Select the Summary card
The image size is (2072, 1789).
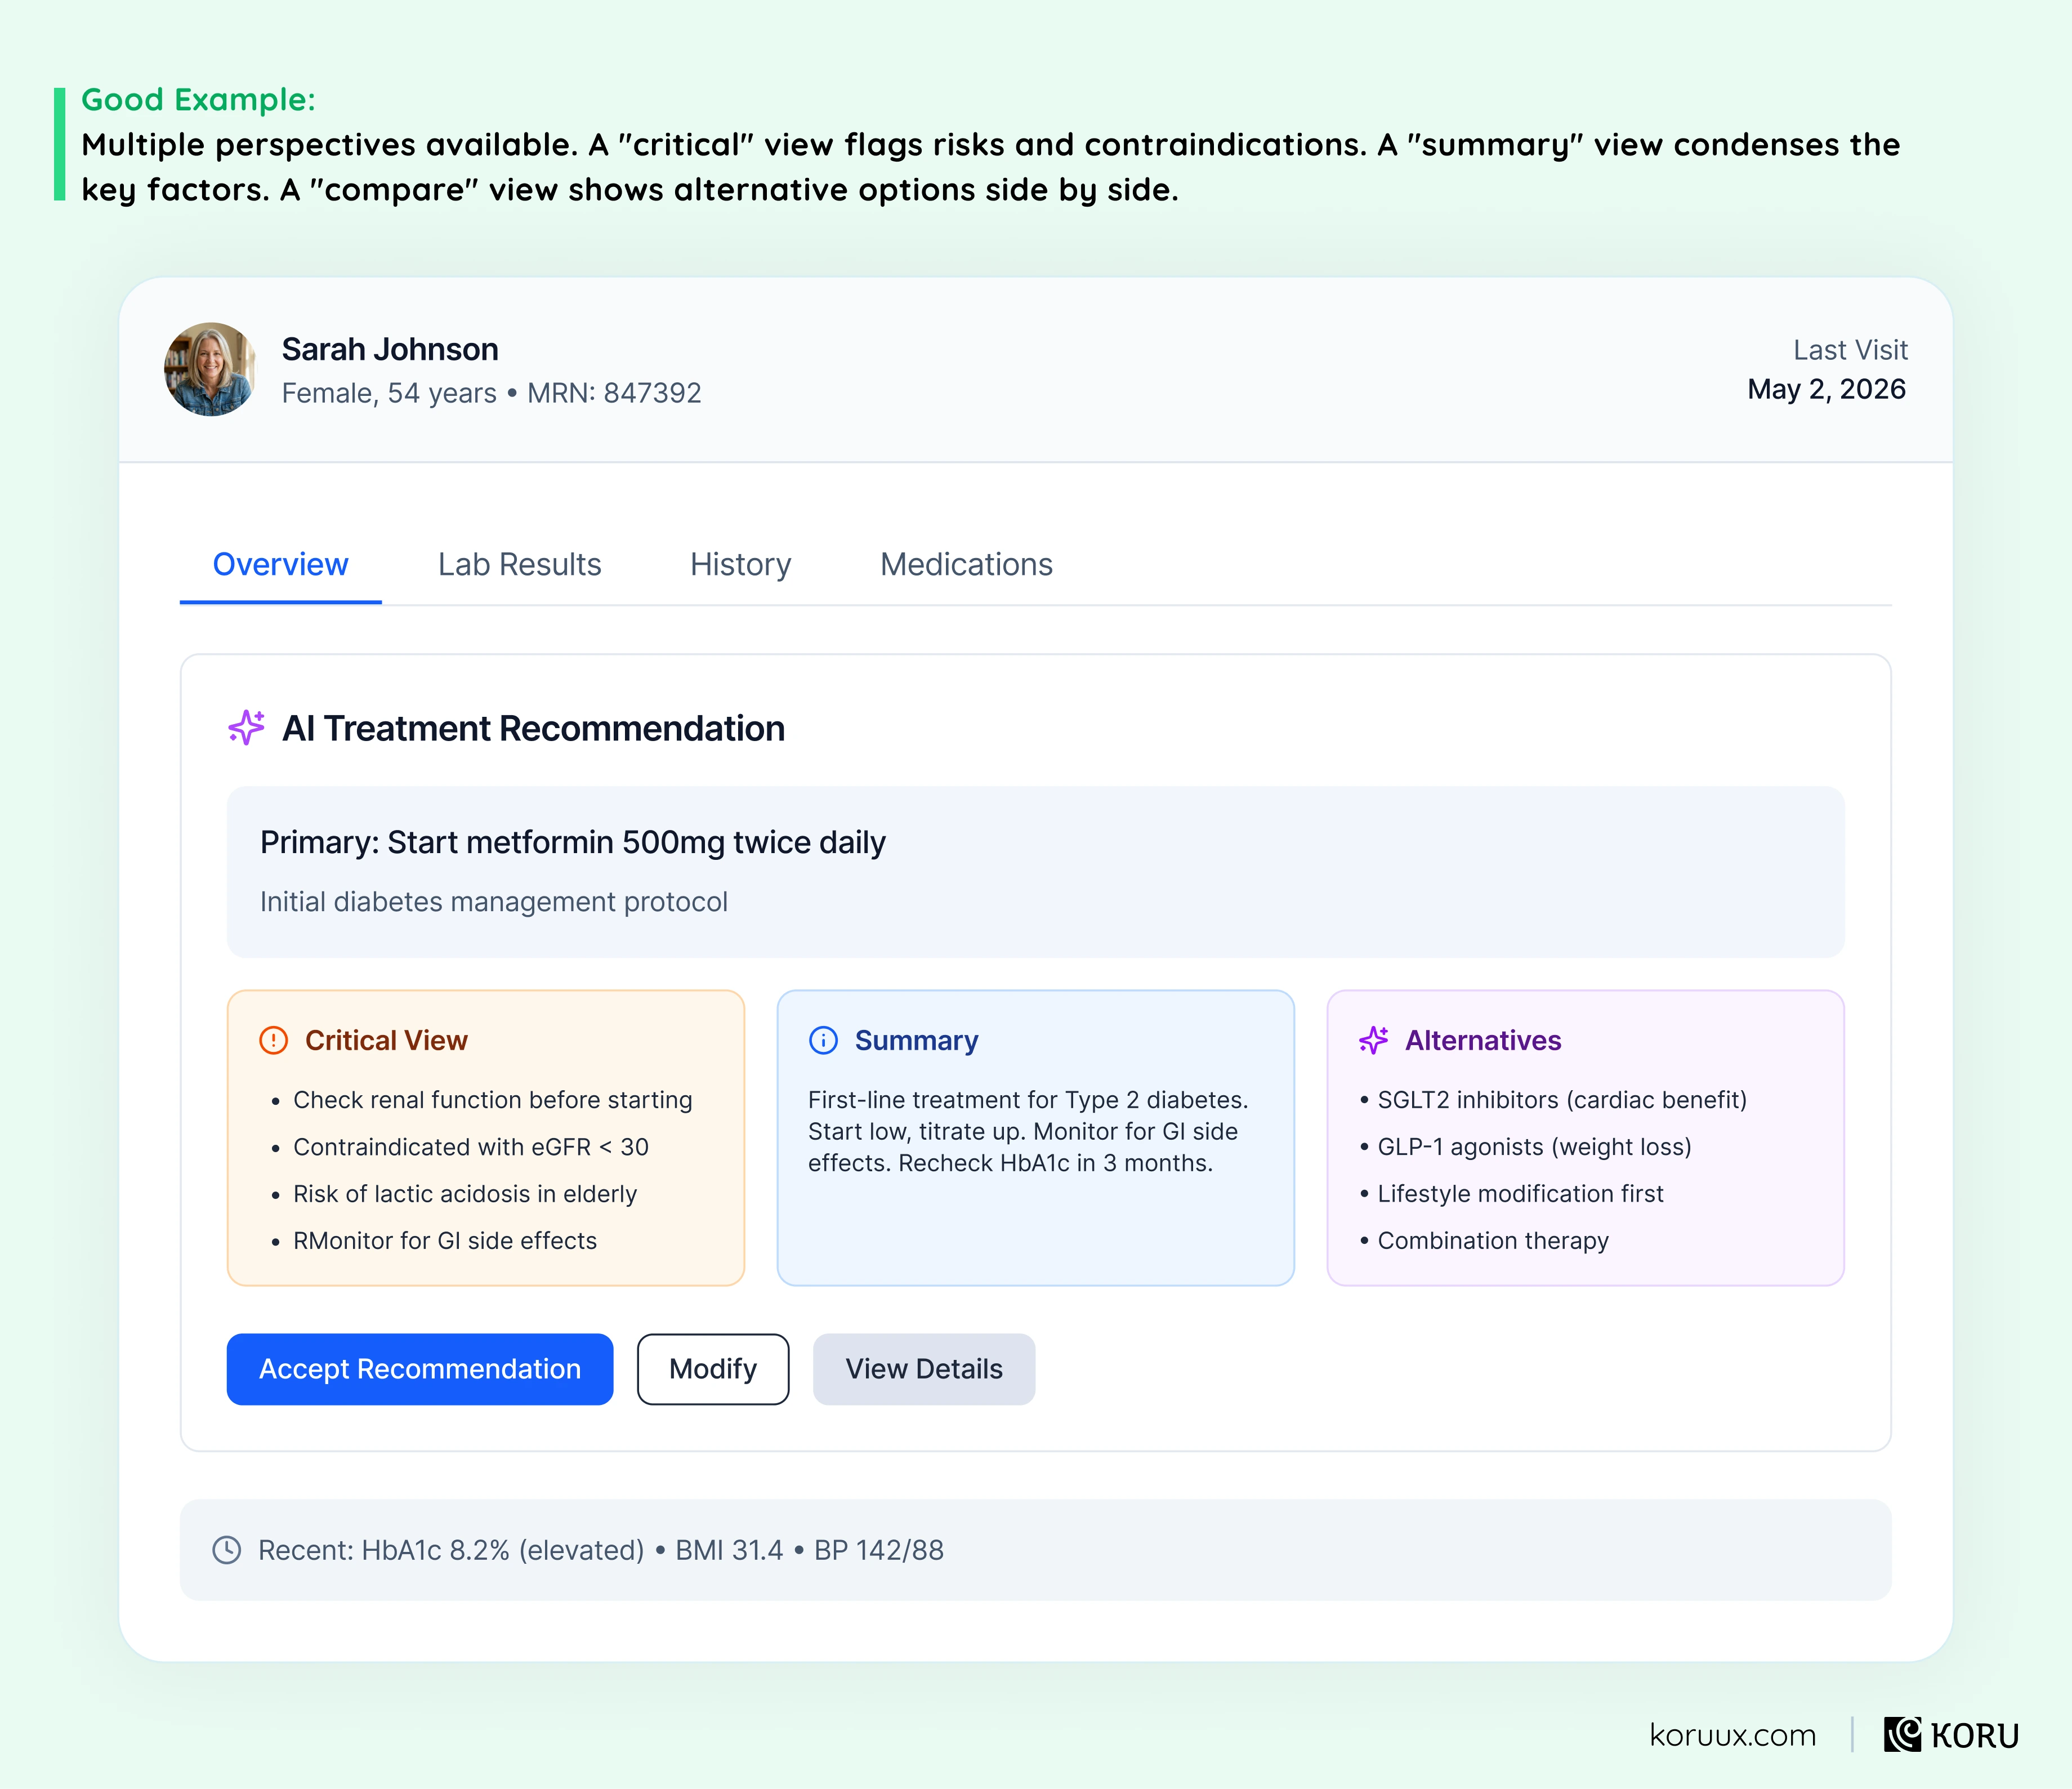point(1036,1138)
